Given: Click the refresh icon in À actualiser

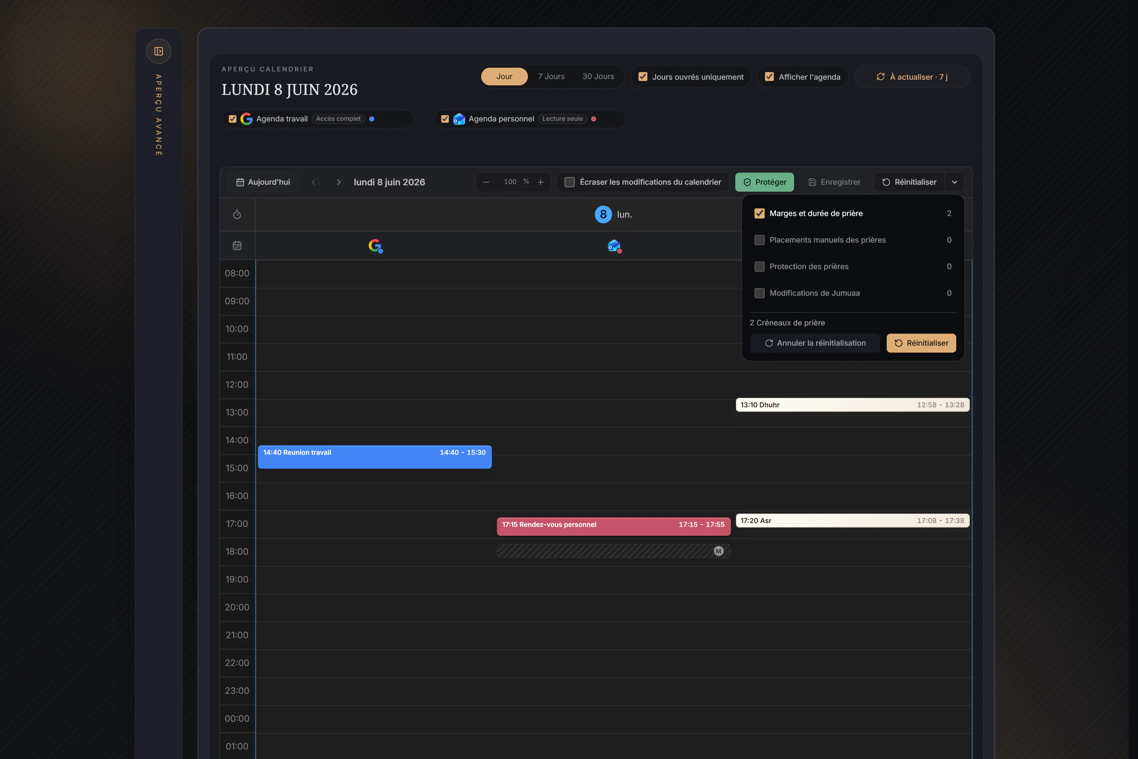Looking at the screenshot, I should click(x=881, y=77).
